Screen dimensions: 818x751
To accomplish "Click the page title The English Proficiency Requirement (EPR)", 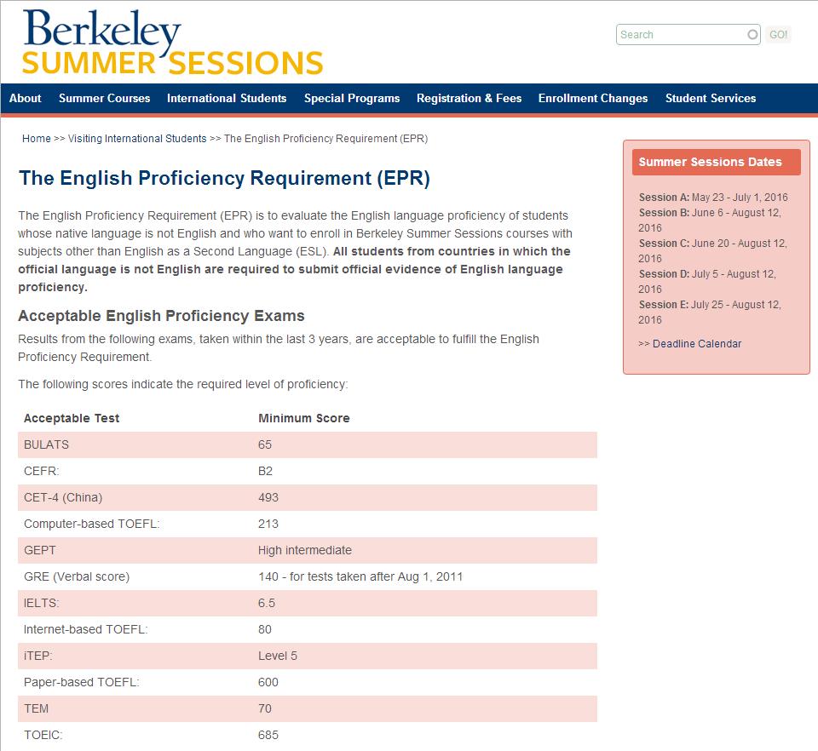I will [x=224, y=178].
